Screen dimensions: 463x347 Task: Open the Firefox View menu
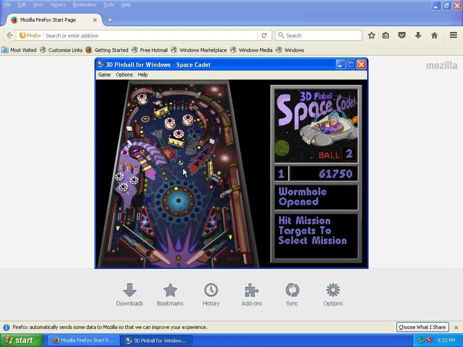[38, 5]
